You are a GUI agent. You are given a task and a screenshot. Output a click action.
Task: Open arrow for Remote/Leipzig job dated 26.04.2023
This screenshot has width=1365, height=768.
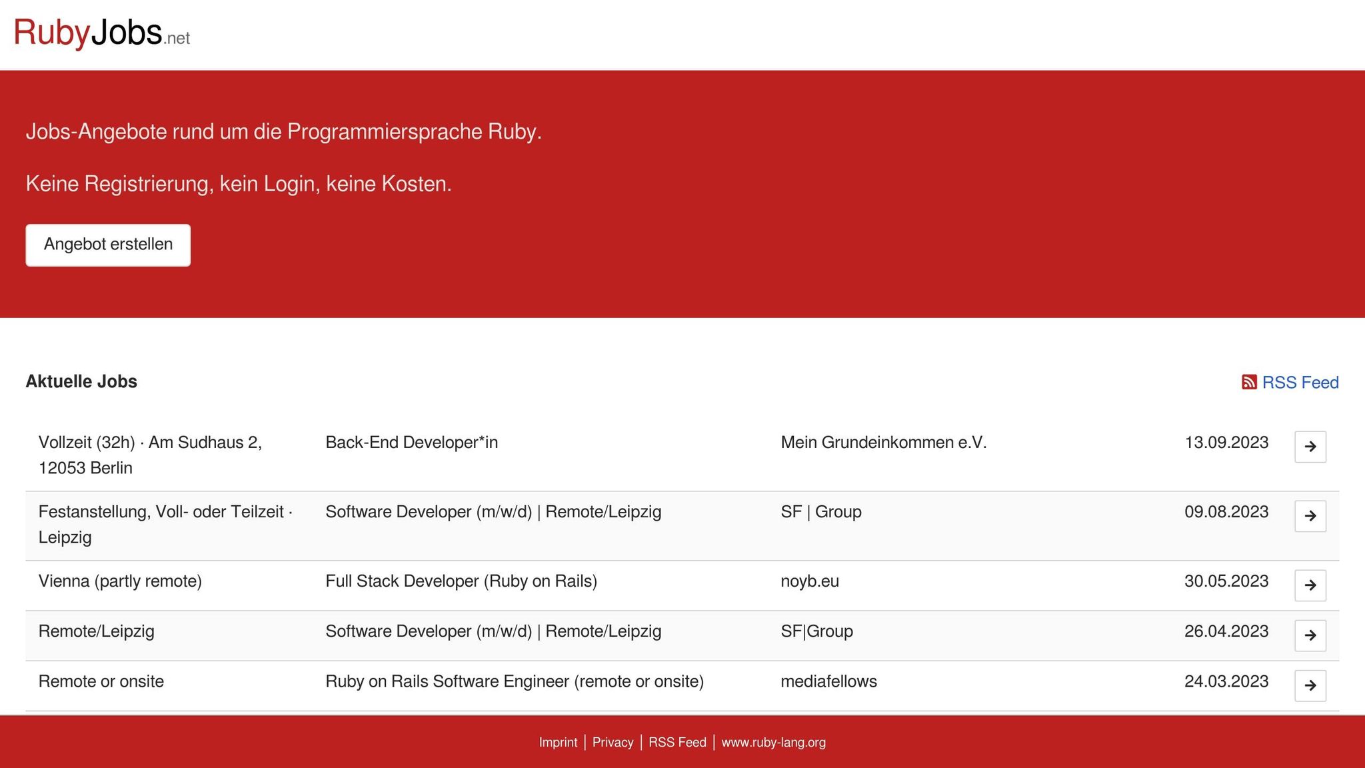1310,635
